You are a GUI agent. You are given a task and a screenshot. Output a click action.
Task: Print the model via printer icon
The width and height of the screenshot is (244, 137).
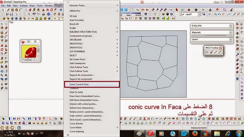click(x=43, y=14)
